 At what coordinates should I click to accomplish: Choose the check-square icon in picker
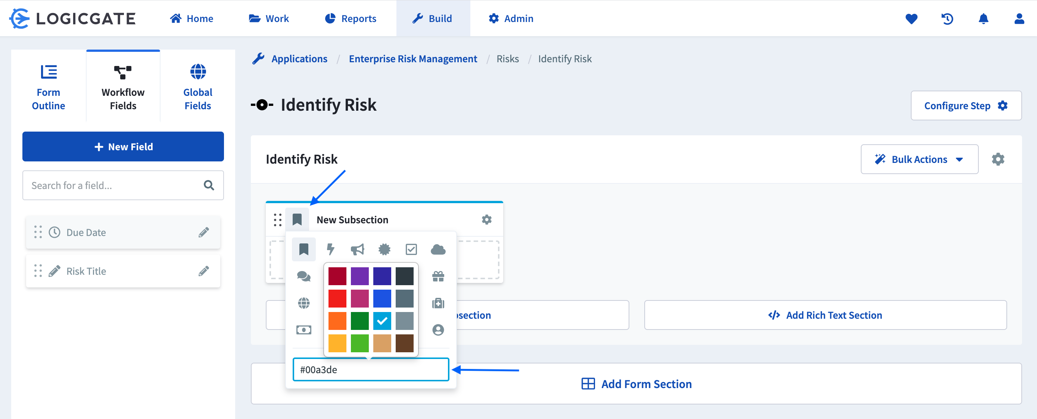click(411, 249)
